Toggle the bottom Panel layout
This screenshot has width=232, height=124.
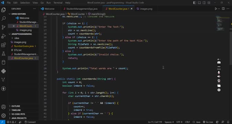coord(199,3)
